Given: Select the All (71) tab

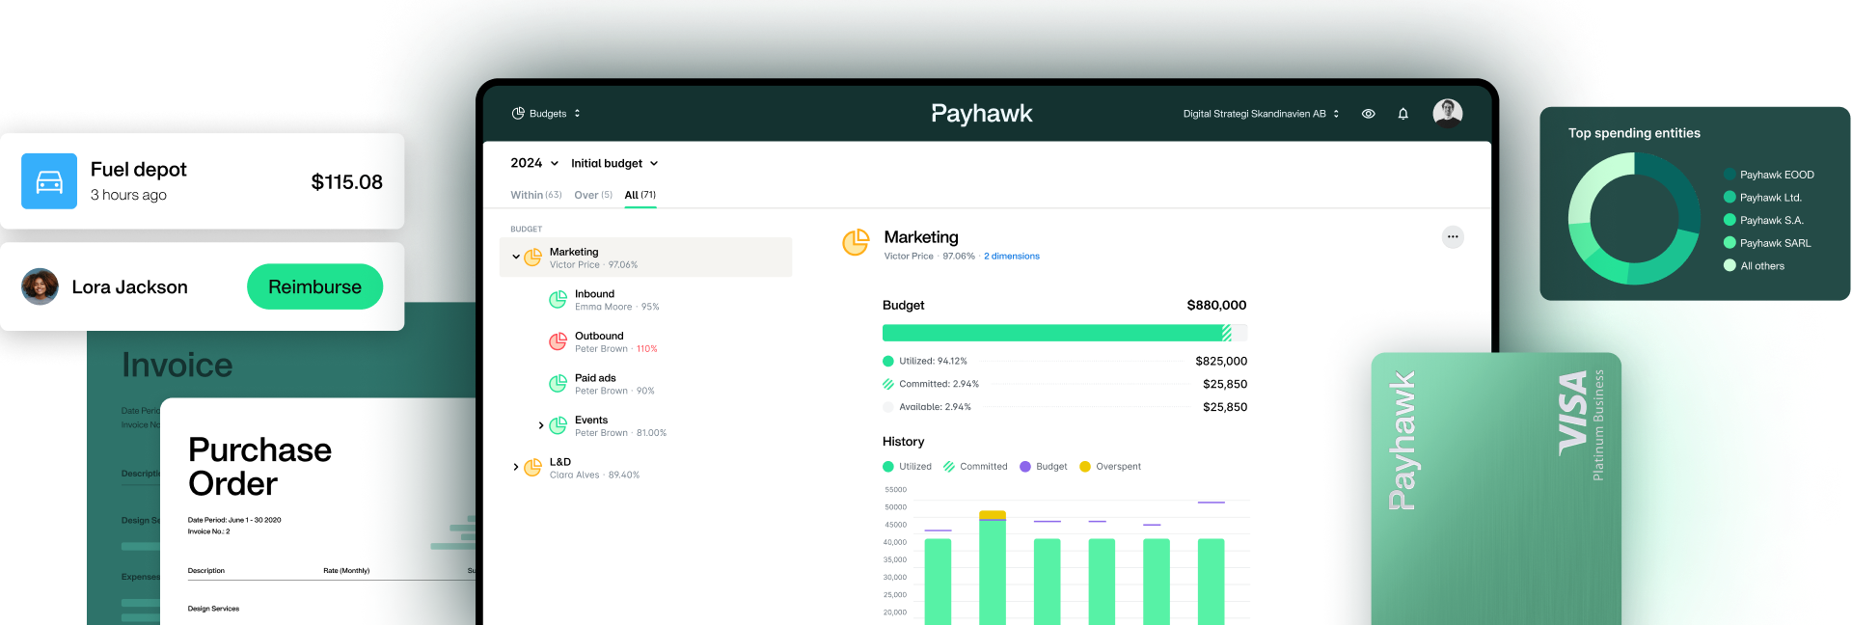Looking at the screenshot, I should tap(640, 195).
